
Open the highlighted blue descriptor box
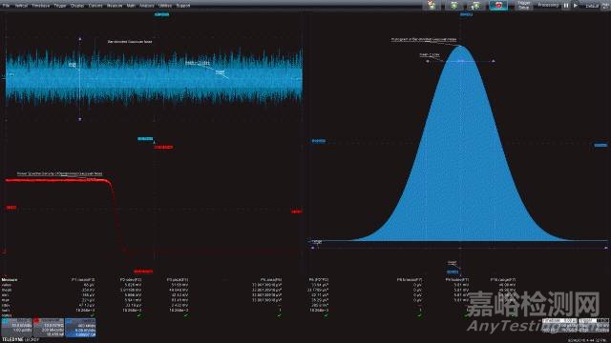[x=80, y=328]
